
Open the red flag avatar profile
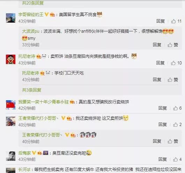[10, 105]
